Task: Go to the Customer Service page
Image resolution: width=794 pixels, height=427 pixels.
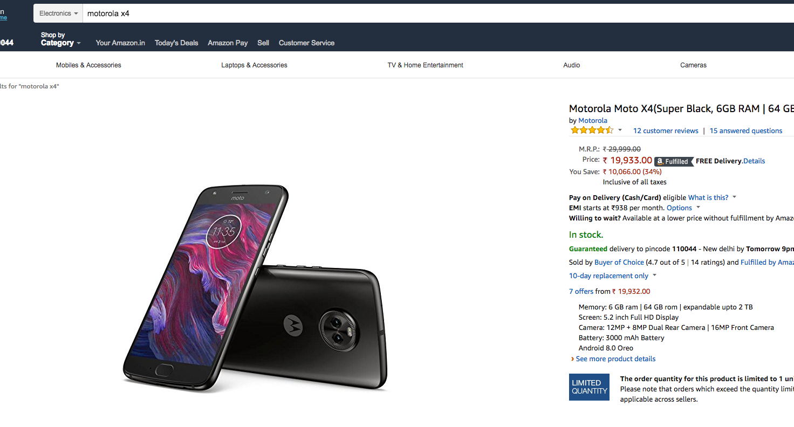Action: 306,43
